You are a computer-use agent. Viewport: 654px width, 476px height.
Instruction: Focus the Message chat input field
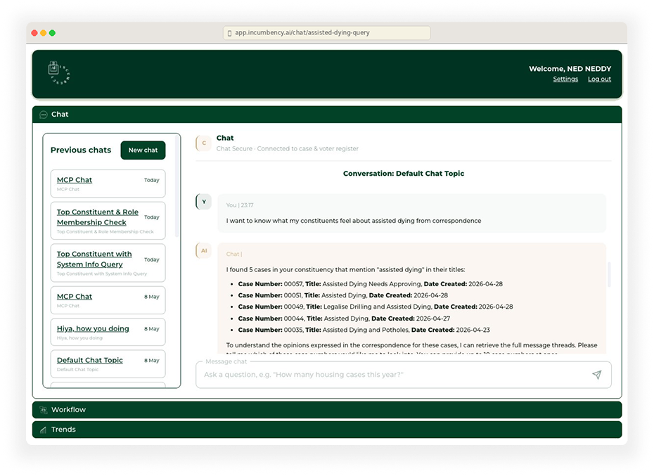pos(404,375)
